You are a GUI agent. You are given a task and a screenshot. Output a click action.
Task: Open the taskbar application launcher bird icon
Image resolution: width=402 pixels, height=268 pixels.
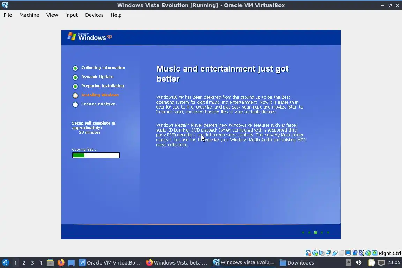coord(5,262)
